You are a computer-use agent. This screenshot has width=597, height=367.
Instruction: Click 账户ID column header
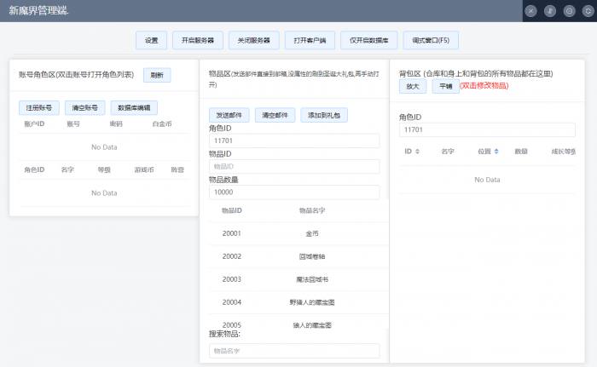(x=34, y=124)
